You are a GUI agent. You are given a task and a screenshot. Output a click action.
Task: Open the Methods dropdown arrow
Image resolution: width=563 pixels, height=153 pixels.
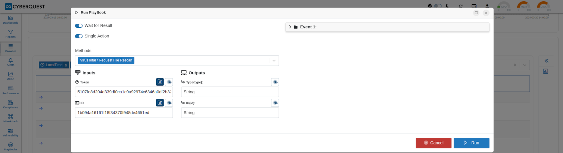pos(274,61)
